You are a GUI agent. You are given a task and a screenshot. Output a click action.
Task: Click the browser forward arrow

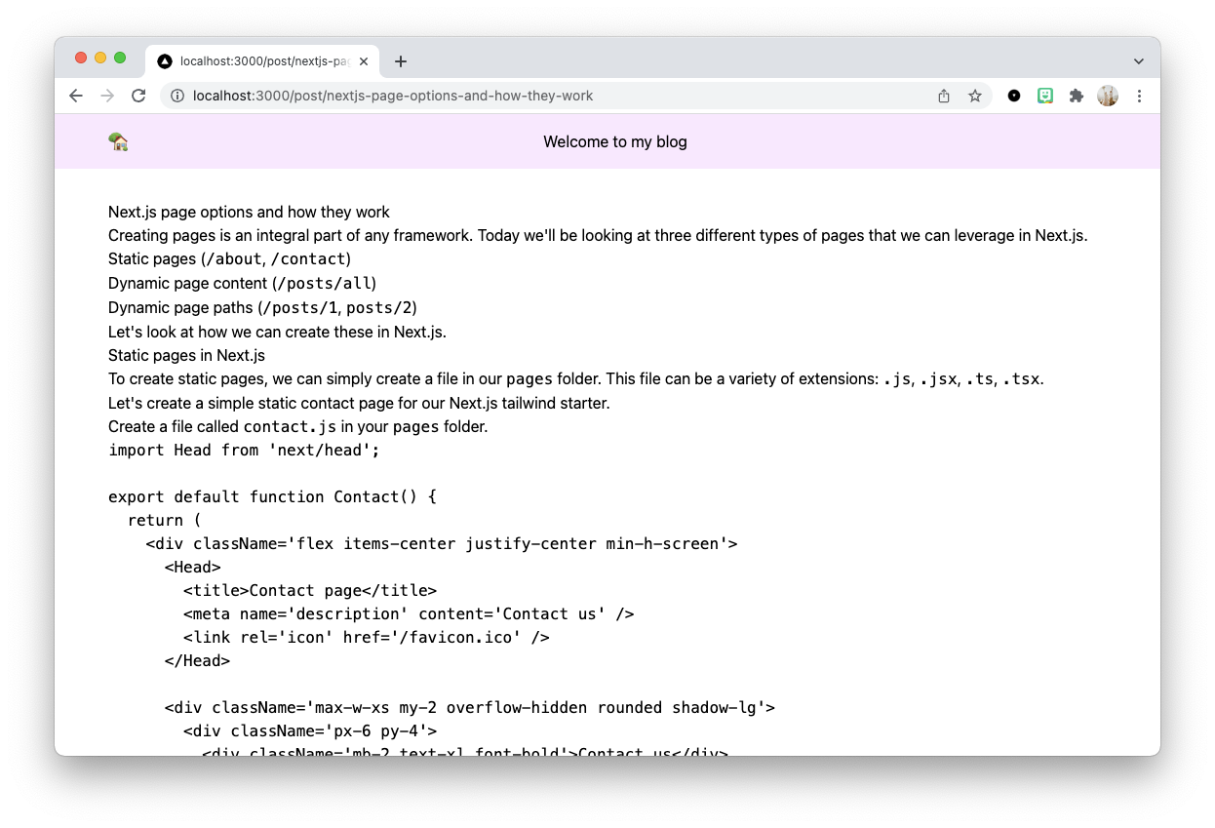coord(107,96)
